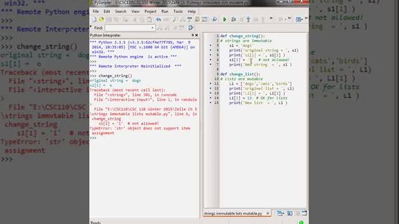Viewport: 399px width, 224px height.
Task: Click the Debug icon next to Run
Action: point(233,19)
